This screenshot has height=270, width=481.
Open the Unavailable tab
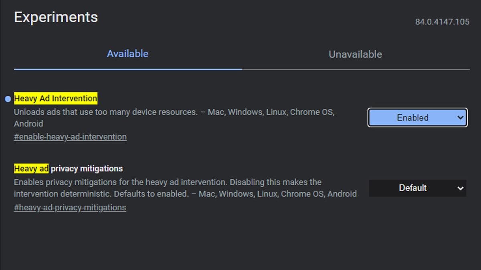[x=355, y=54]
